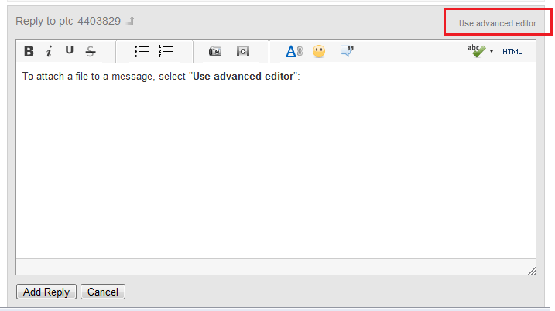Apply strikethrough formatting
This screenshot has height=311, width=555.
pyautogui.click(x=91, y=52)
